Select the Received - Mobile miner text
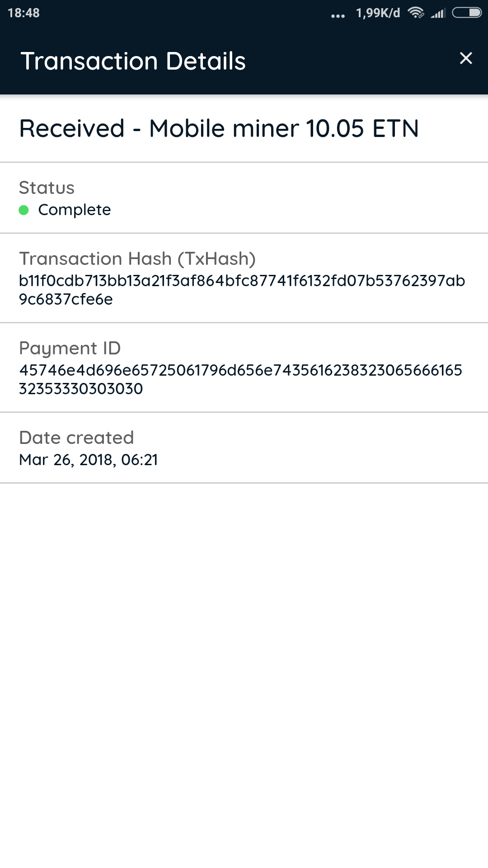Viewport: 488px width, 868px height. [x=159, y=128]
